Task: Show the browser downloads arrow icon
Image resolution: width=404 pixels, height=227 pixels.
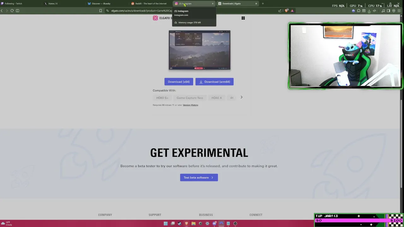Action: pyautogui.click(x=369, y=11)
